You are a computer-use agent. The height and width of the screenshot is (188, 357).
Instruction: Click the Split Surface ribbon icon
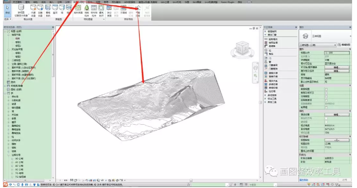(110, 8)
